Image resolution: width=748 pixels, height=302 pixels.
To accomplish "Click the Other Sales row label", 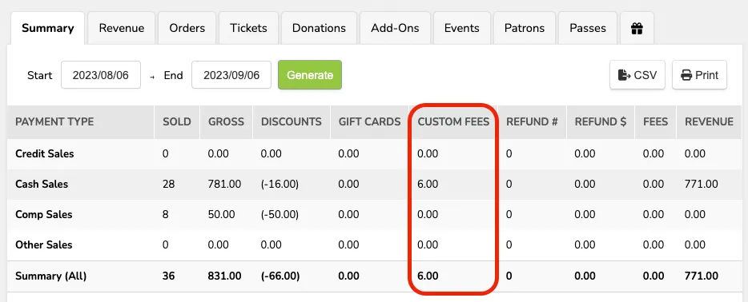I will click(x=44, y=245).
